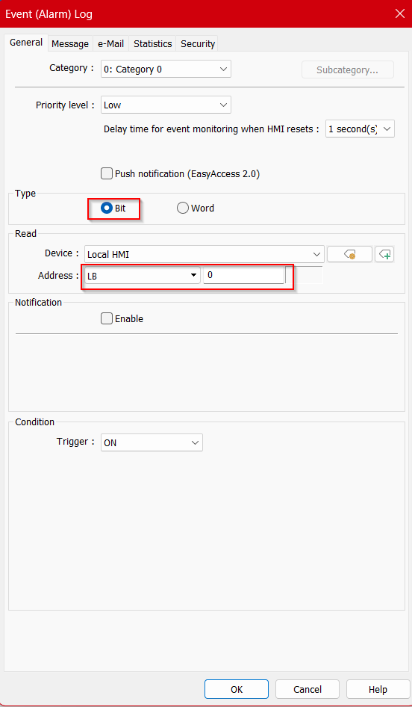
Task: Click the address number input field
Action: coord(243,275)
